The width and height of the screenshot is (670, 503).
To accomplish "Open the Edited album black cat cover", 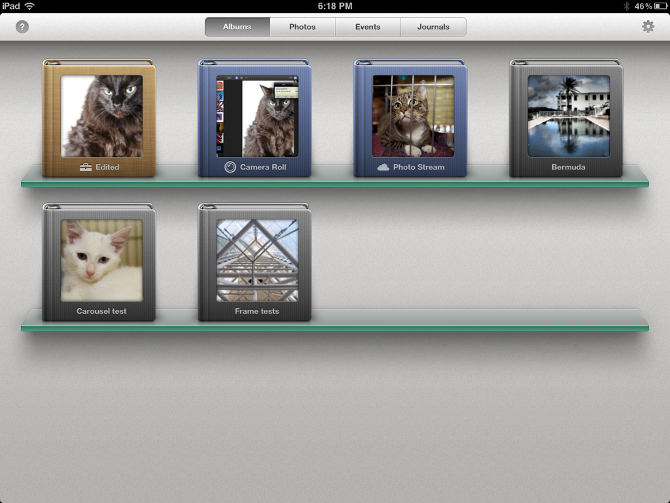I will click(102, 116).
